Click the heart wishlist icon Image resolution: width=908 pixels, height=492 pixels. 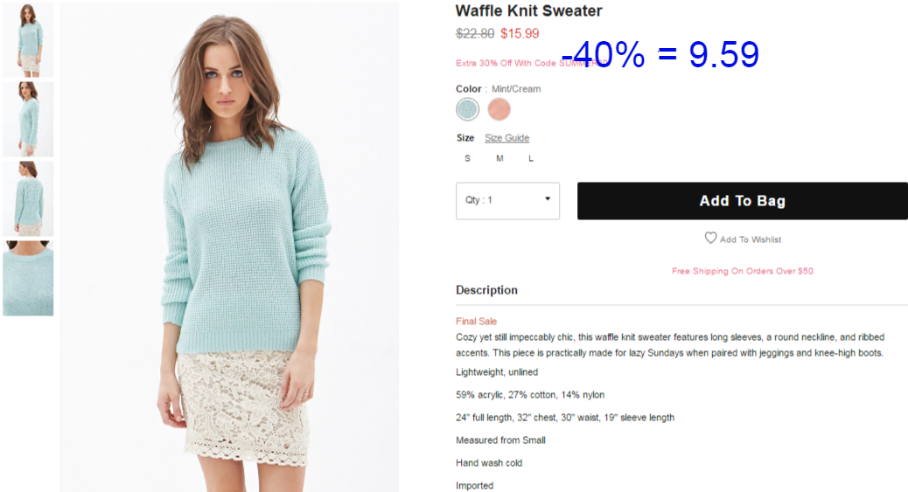(710, 238)
